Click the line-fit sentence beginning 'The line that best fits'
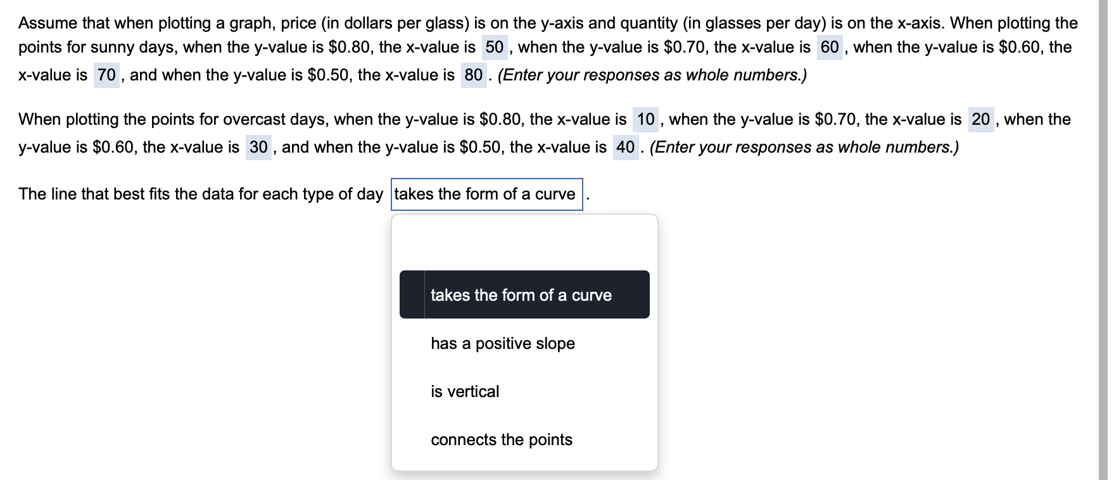This screenshot has height=480, width=1114. tap(190, 194)
